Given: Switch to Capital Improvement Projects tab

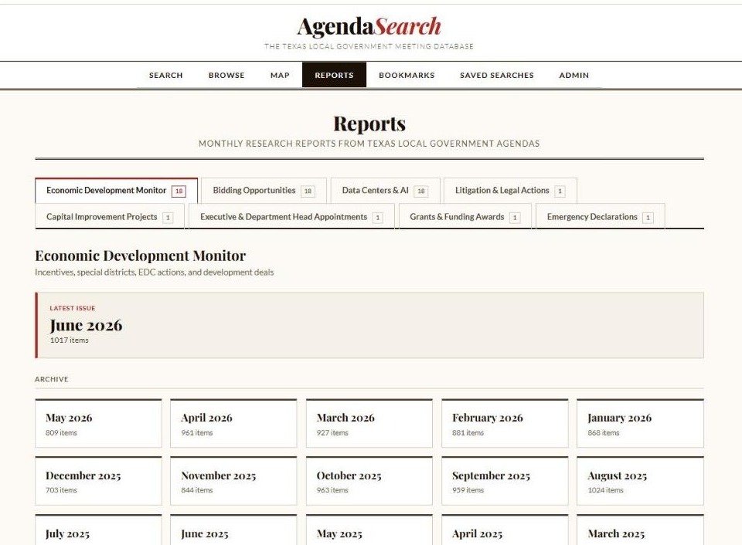Looking at the screenshot, I should coord(109,217).
